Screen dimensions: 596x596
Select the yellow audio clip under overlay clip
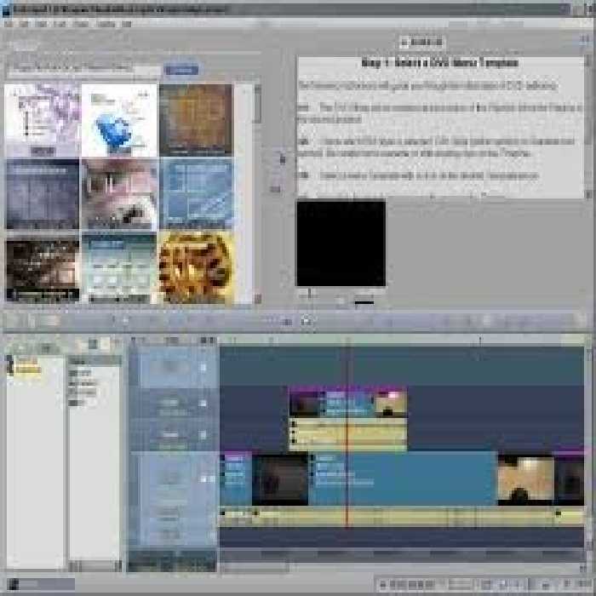tap(347, 434)
